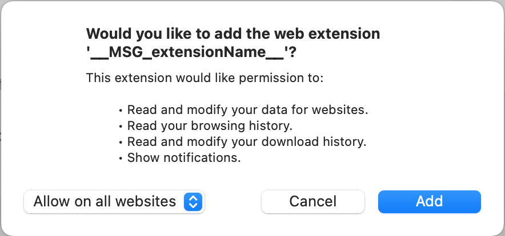
Task: Click the bullet before 'Show notifications'
Action: (x=121, y=158)
